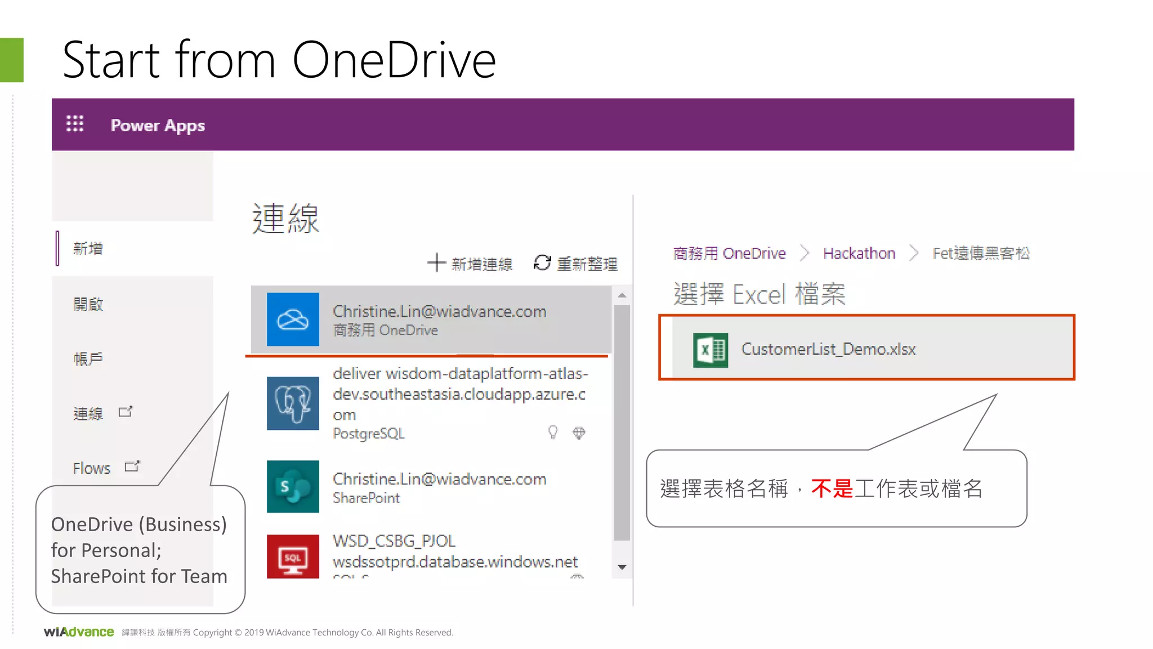Screen dimensions: 1153x649
Task: Click the 重新整理 button
Action: [575, 263]
